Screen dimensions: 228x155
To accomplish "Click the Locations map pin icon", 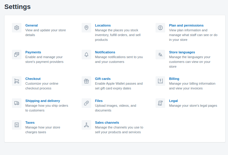I will 86,28.
